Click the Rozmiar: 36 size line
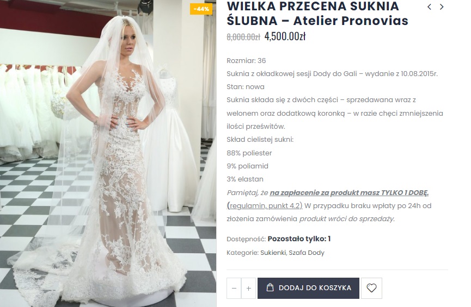The width and height of the screenshot is (471, 307). pyautogui.click(x=246, y=60)
